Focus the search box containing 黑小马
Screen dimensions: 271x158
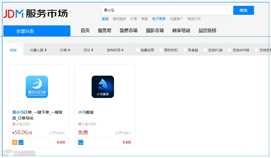[167, 10]
